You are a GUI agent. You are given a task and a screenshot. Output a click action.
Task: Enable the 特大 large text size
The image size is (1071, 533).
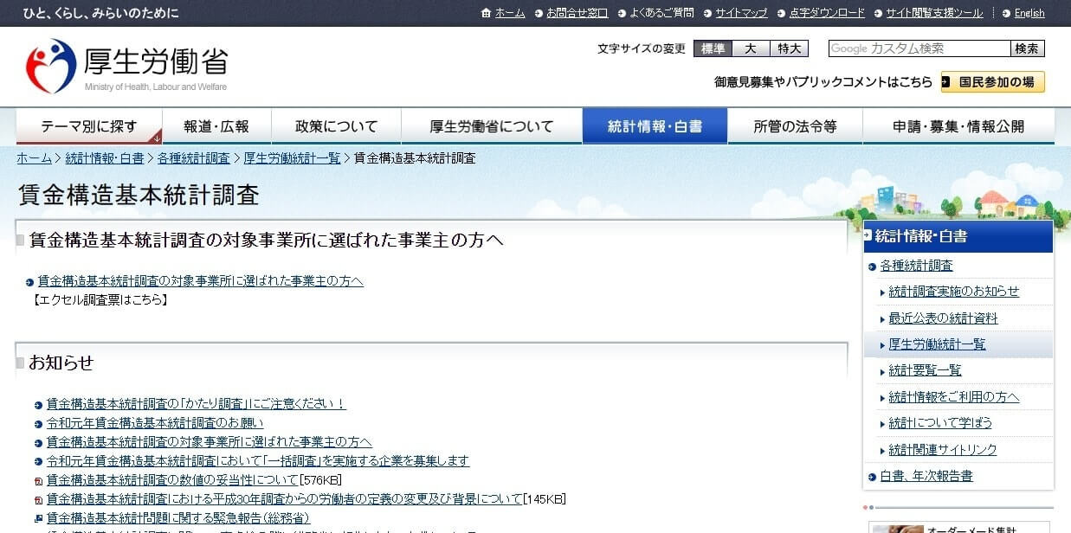[x=788, y=48]
